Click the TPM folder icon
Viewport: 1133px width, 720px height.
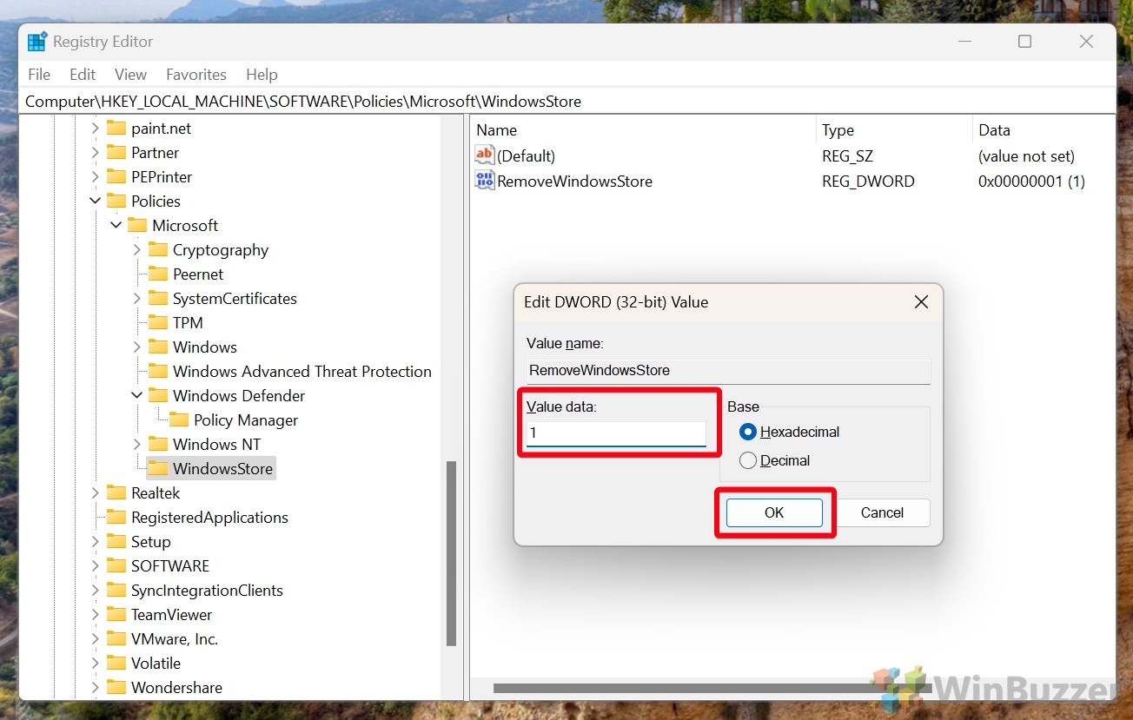[x=158, y=322]
